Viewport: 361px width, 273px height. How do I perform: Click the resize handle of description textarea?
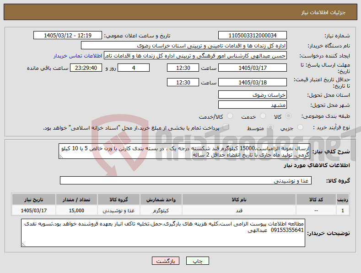tap(61, 157)
